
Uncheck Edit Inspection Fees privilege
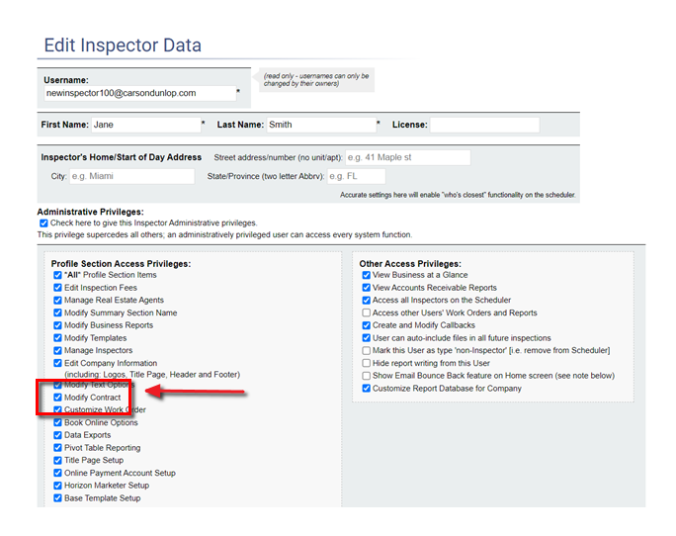[57, 288]
